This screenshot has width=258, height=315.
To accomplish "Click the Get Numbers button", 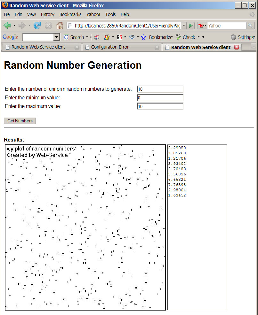I will 20,121.
